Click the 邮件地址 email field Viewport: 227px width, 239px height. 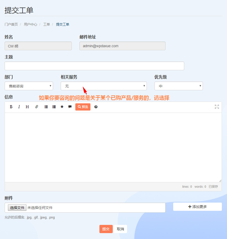[x=122, y=46]
